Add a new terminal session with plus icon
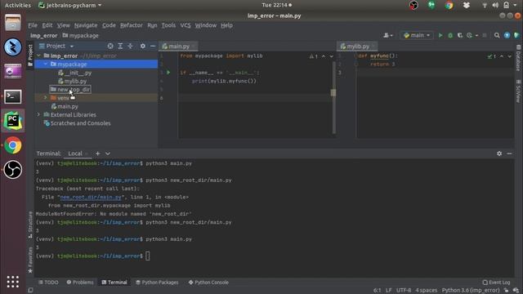The height and width of the screenshot is (294, 523). (98, 154)
